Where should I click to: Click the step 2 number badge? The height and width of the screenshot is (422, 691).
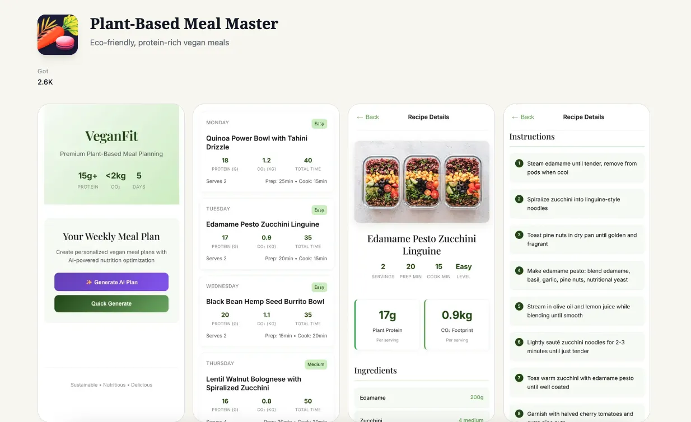click(519, 199)
